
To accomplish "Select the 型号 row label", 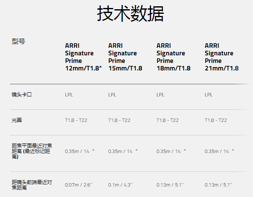I will 18,41.
